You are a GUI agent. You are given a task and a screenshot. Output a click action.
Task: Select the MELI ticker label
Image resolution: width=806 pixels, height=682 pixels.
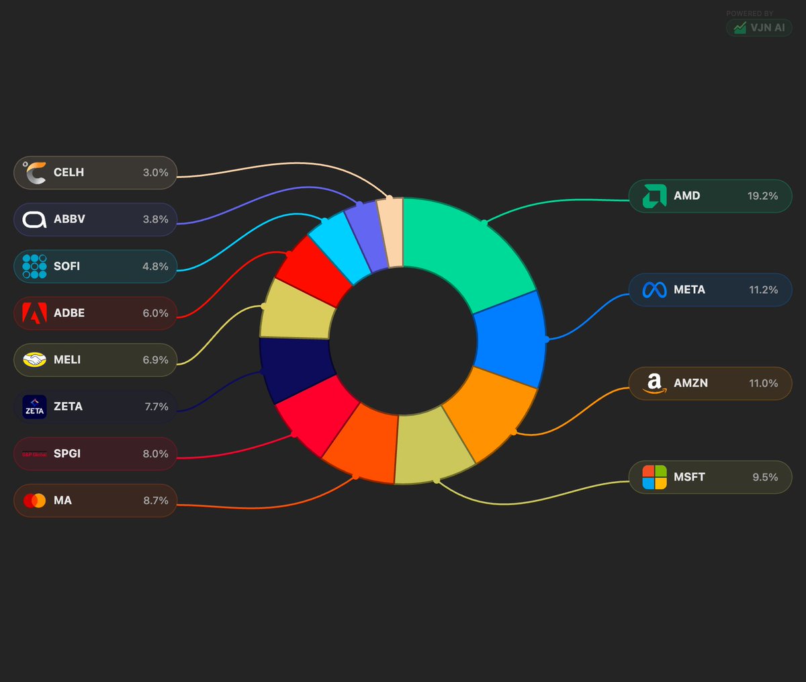click(67, 360)
